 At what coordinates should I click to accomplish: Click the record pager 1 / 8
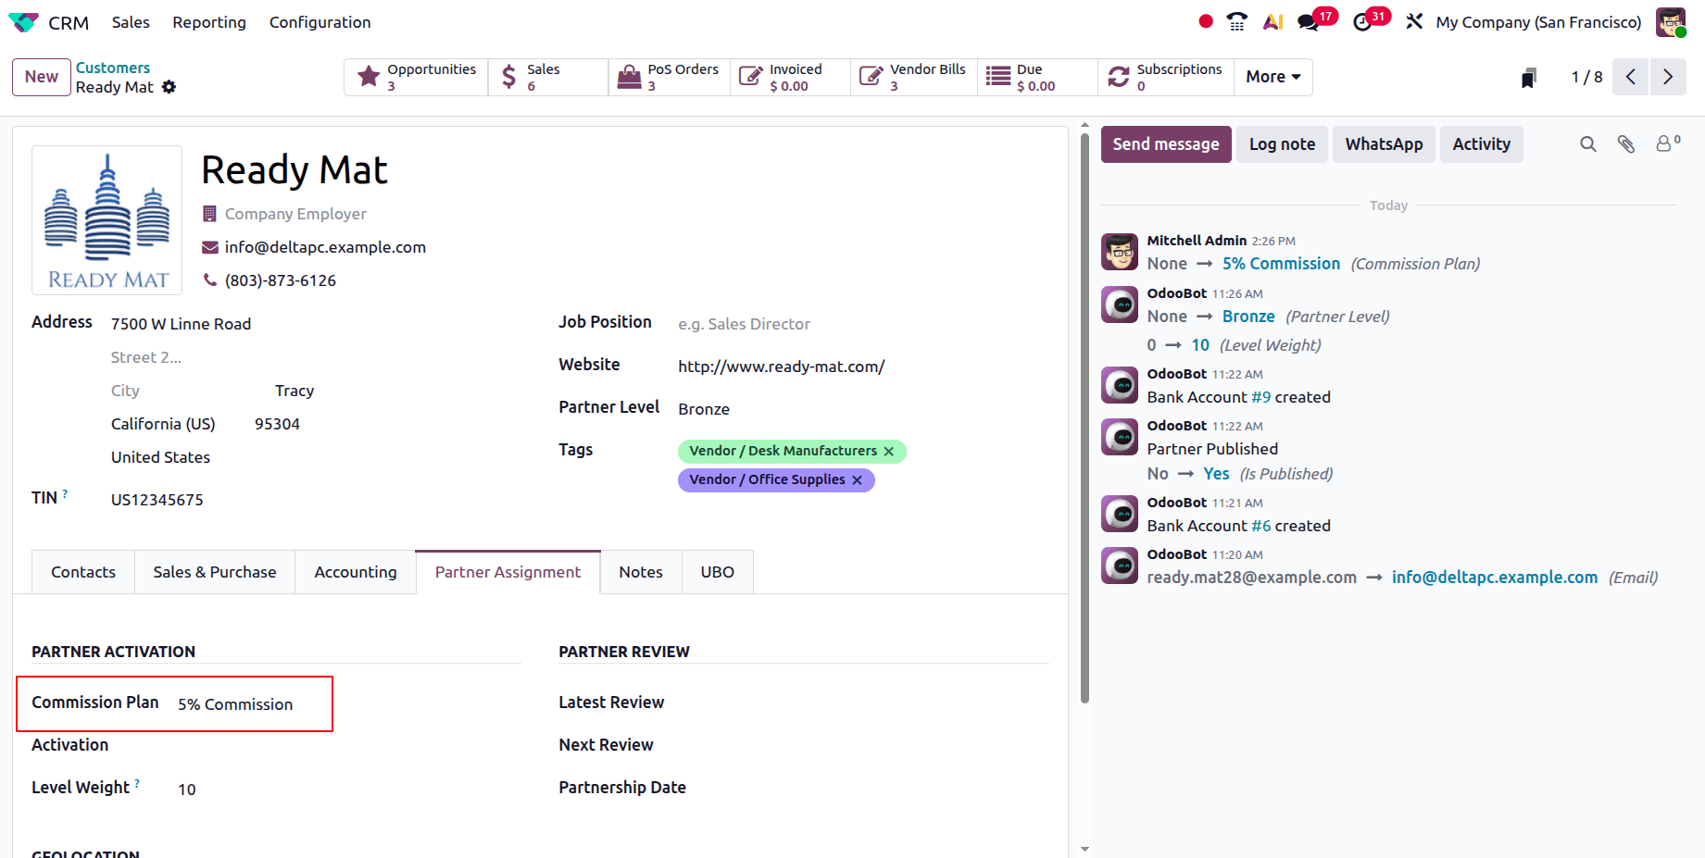coord(1586,77)
